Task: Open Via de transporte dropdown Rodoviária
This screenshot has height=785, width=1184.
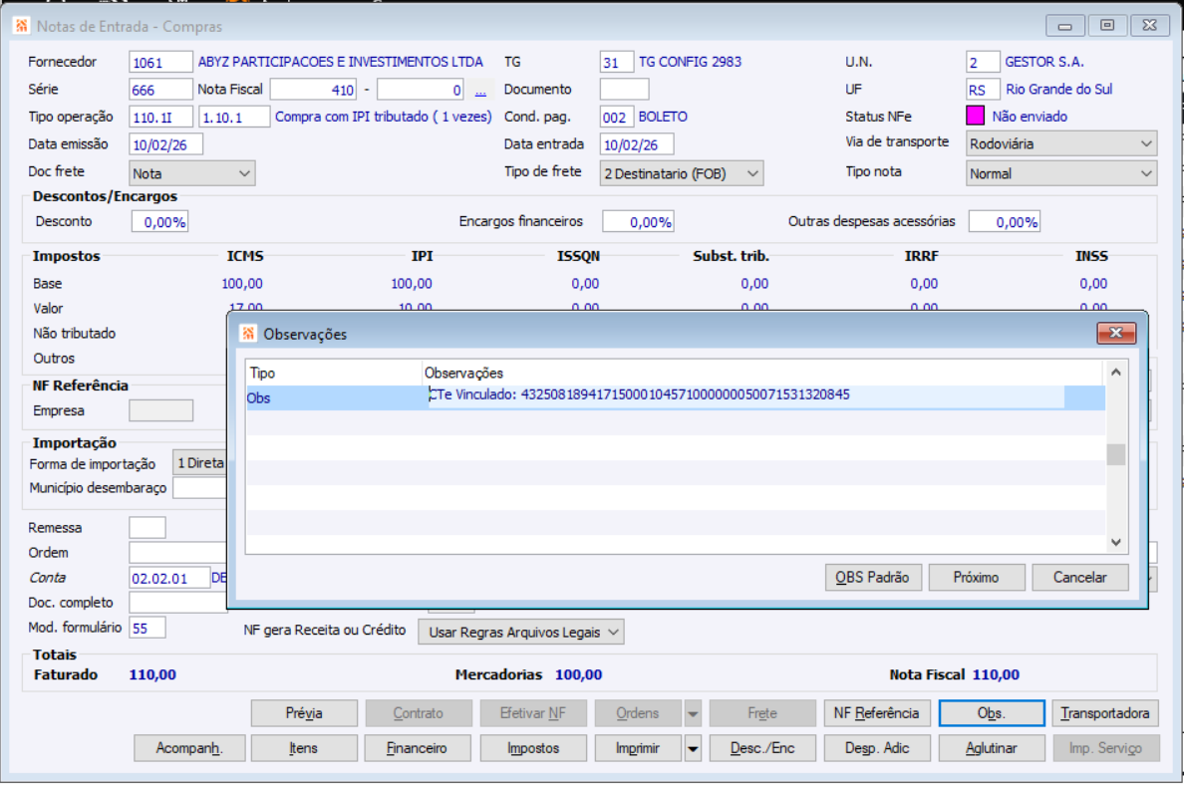Action: pyautogui.click(x=1061, y=143)
